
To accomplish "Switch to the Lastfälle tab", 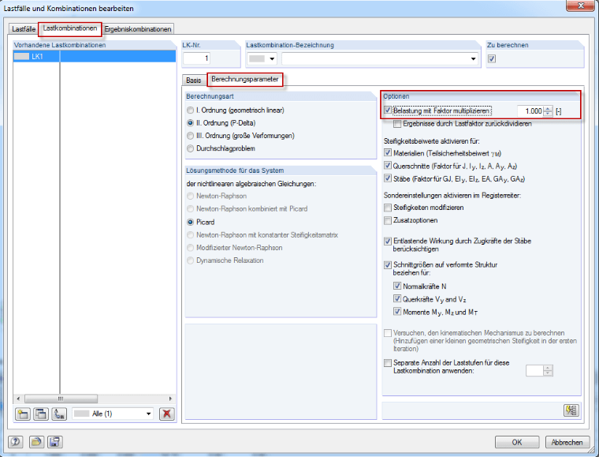I will click(24, 29).
